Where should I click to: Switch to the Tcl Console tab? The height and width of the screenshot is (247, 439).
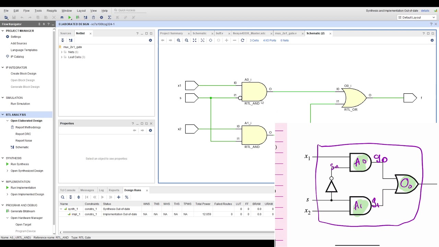pos(68,190)
